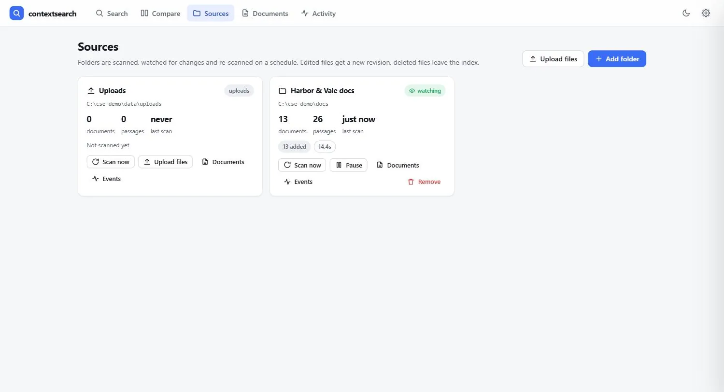View Events for Harbor & Vale docs
Image resolution: width=724 pixels, height=392 pixels.
point(298,182)
